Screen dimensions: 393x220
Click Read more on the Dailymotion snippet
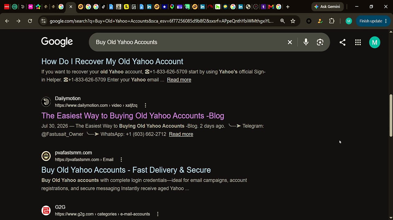click(x=181, y=134)
